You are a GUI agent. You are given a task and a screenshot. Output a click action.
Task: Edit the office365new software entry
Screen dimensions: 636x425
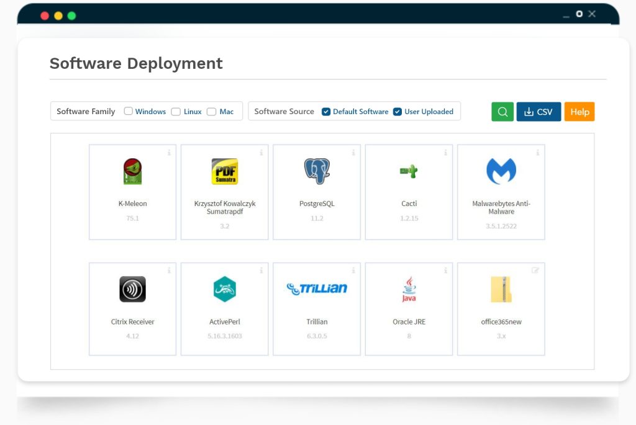pos(535,271)
